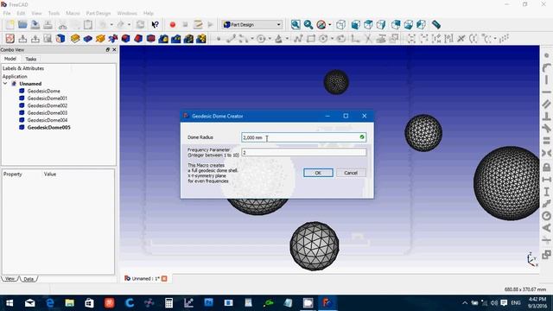Select the Mirrored feature icon

[163, 38]
